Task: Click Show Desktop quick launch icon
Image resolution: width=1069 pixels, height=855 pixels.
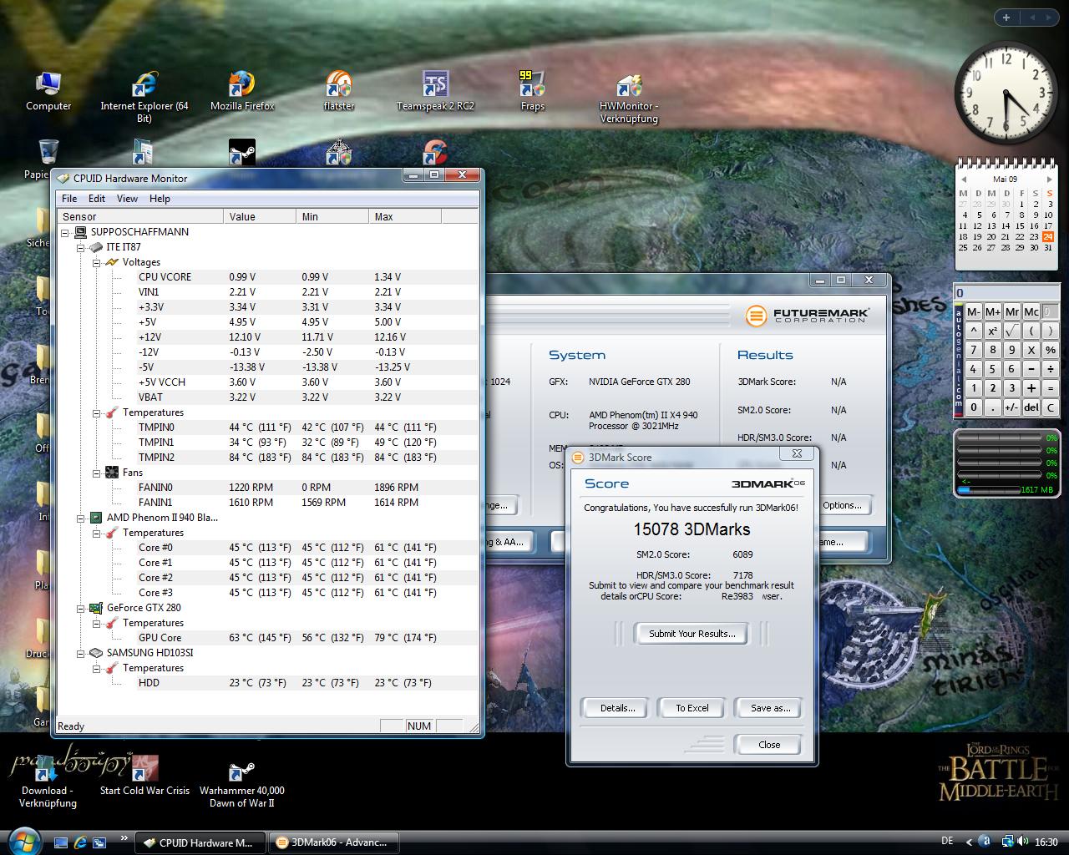Action: tap(61, 842)
